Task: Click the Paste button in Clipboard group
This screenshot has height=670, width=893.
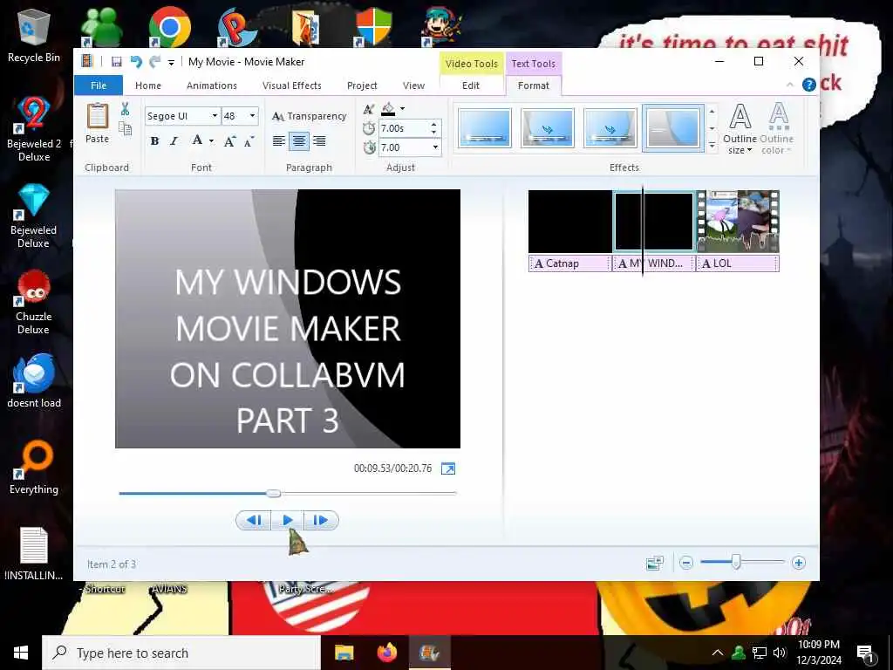Action: tap(98, 123)
